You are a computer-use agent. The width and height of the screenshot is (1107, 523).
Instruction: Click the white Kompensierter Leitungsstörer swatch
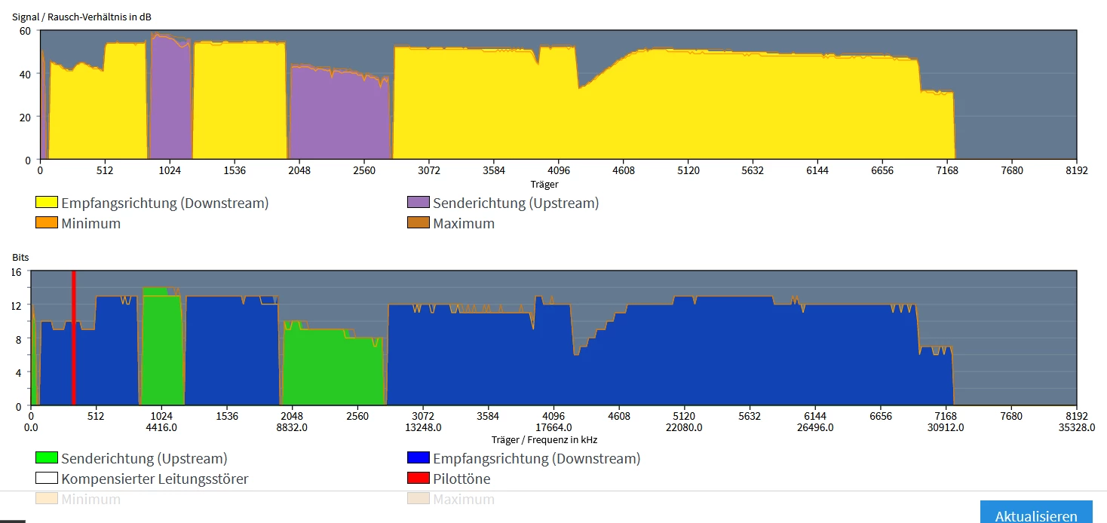(47, 479)
